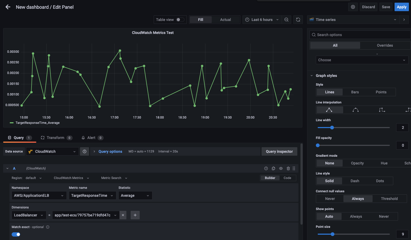The image size is (411, 240).
Task: Open the Query inspector
Action: coord(279,151)
